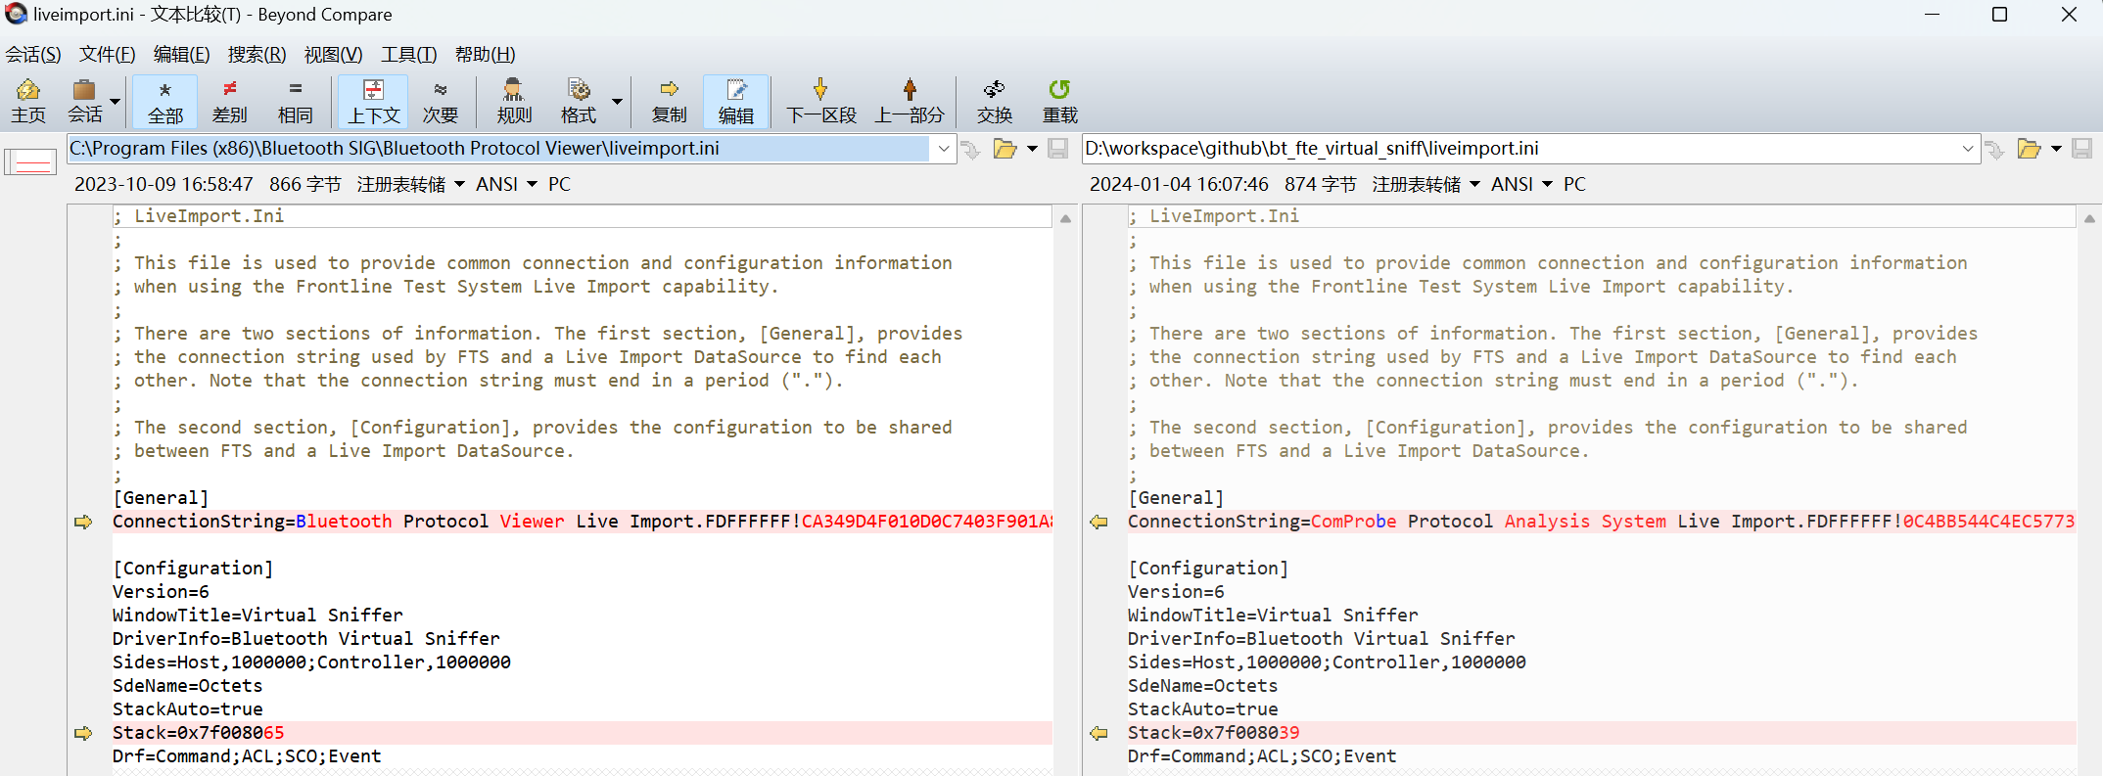This screenshot has height=776, width=2103.
Task: Toggle the 编辑 (Edit) mode button
Action: (x=736, y=102)
